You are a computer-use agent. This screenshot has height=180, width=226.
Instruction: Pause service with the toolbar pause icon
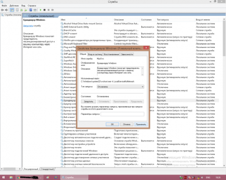coord(49,10)
